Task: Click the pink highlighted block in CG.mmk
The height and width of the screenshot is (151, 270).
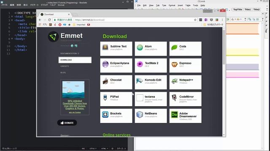Action: [243, 75]
